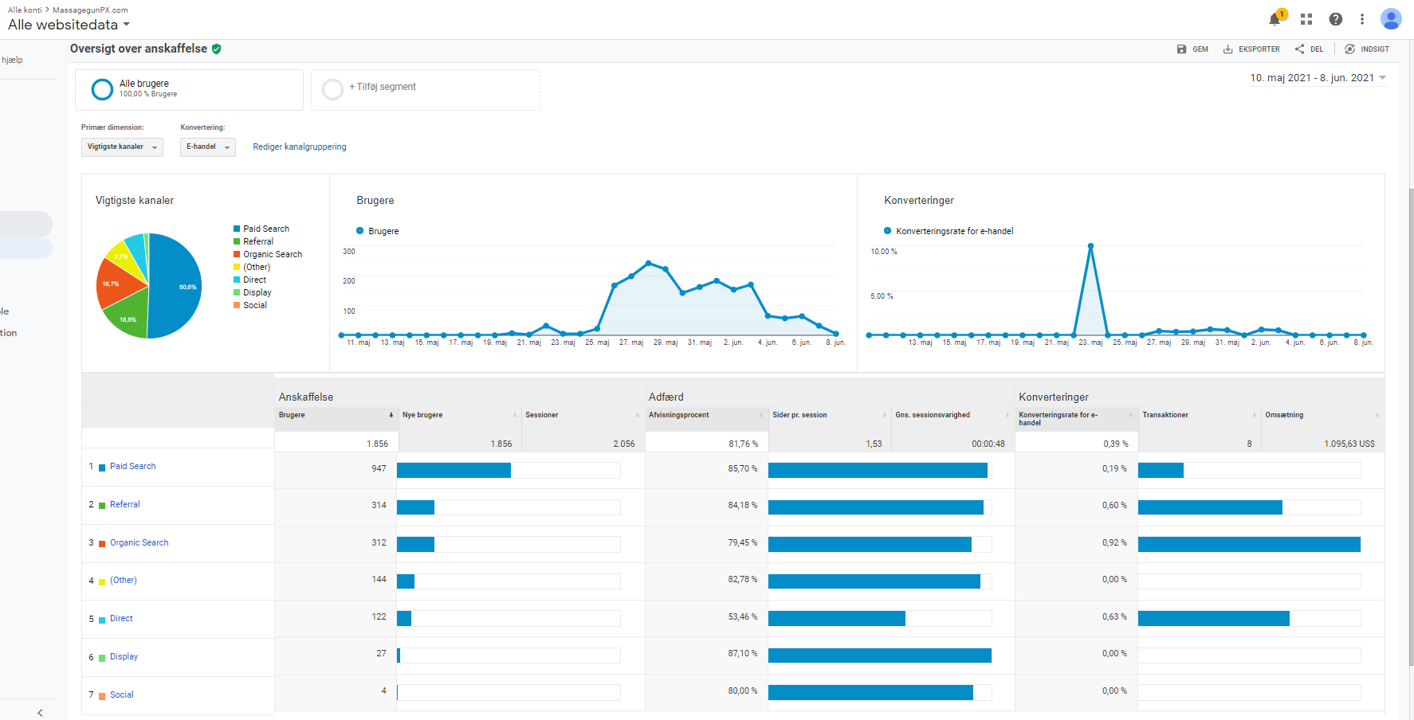Viewport: 1414px width, 720px height.
Task: Click the blue Paid Search pie slice
Action: tap(175, 287)
